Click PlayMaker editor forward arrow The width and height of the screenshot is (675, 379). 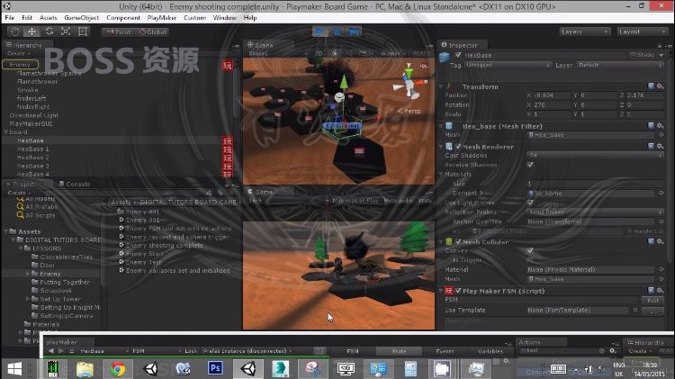pyautogui.click(x=61, y=351)
